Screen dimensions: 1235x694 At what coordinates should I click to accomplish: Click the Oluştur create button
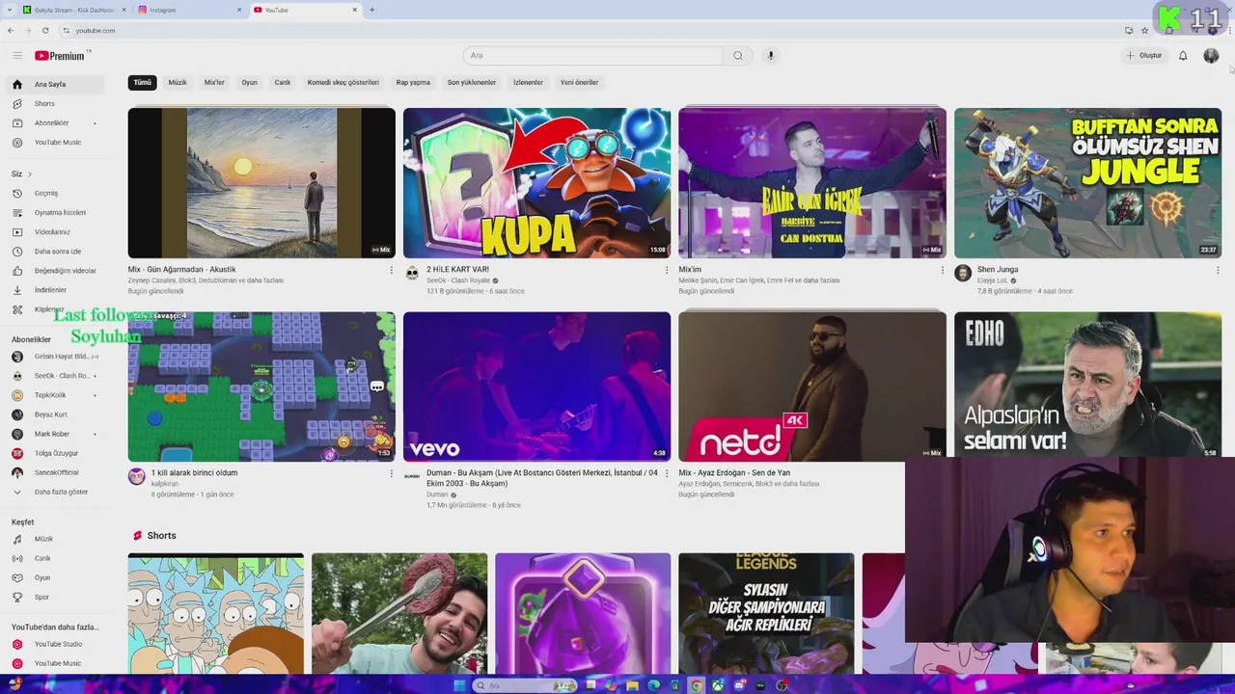[x=1144, y=56]
